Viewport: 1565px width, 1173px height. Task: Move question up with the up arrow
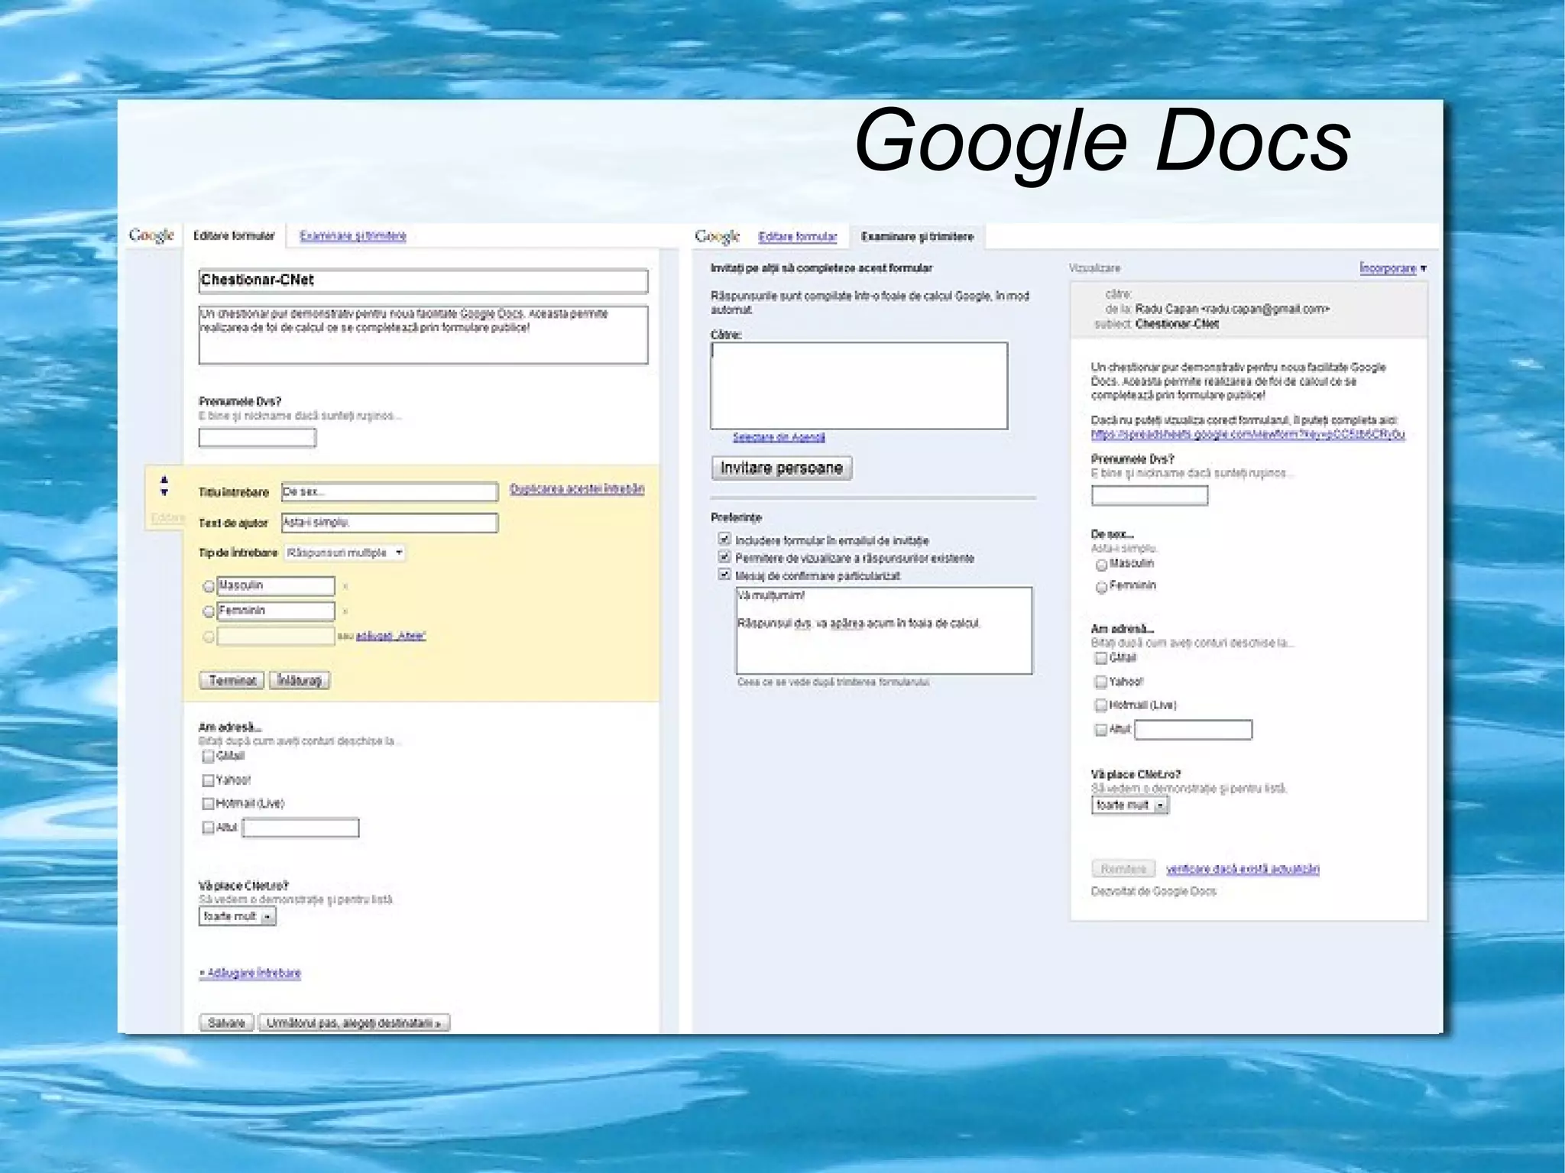coord(164,480)
